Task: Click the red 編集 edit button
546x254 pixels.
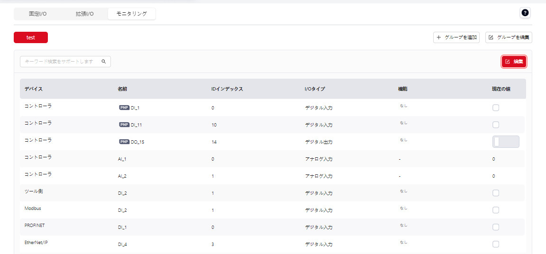Action: [x=514, y=62]
